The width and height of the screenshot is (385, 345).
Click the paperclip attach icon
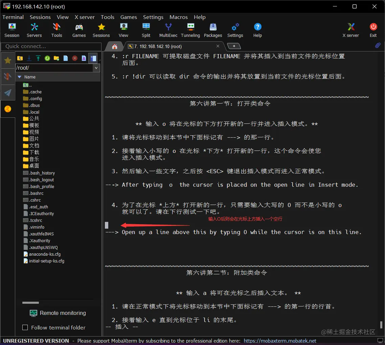378,45
